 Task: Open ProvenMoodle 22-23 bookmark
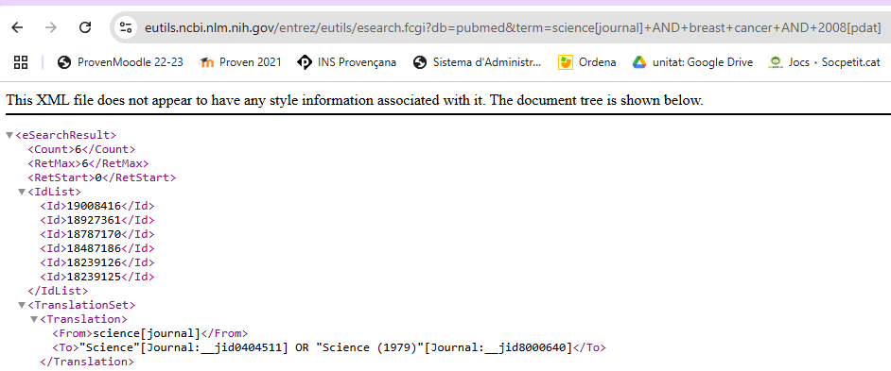pos(120,62)
